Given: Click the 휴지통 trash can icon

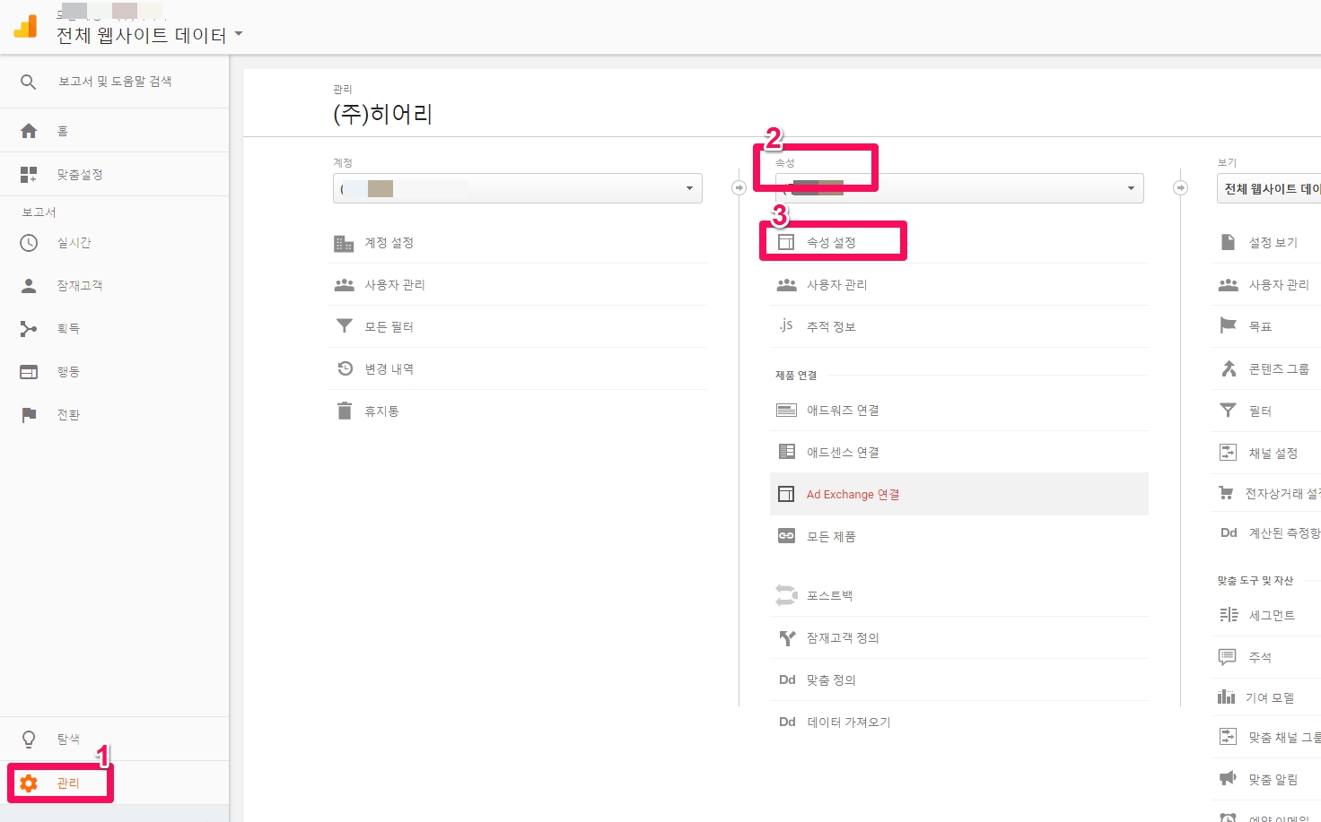Looking at the screenshot, I should pos(345,411).
